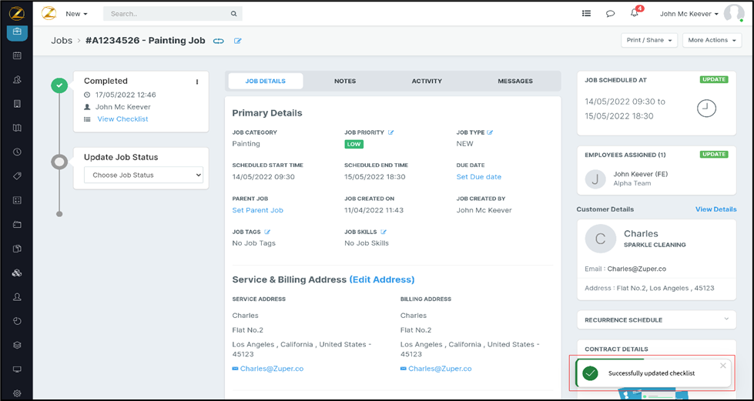The width and height of the screenshot is (754, 401).
Task: Open the More Actions dropdown
Action: pos(711,40)
